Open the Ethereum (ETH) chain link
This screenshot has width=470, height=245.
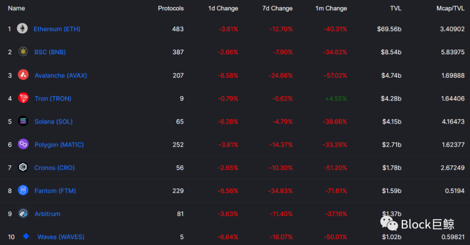coord(57,29)
